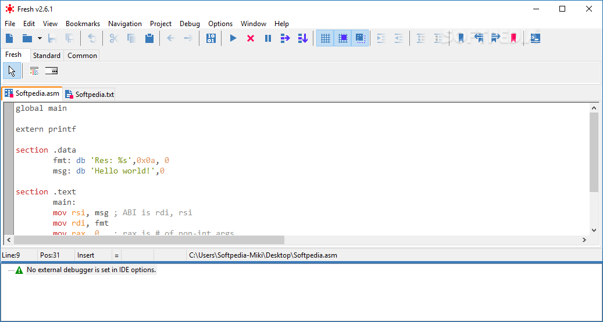The height and width of the screenshot is (322, 603).
Task: Undo with the curved arrow icon
Action: (x=92, y=38)
